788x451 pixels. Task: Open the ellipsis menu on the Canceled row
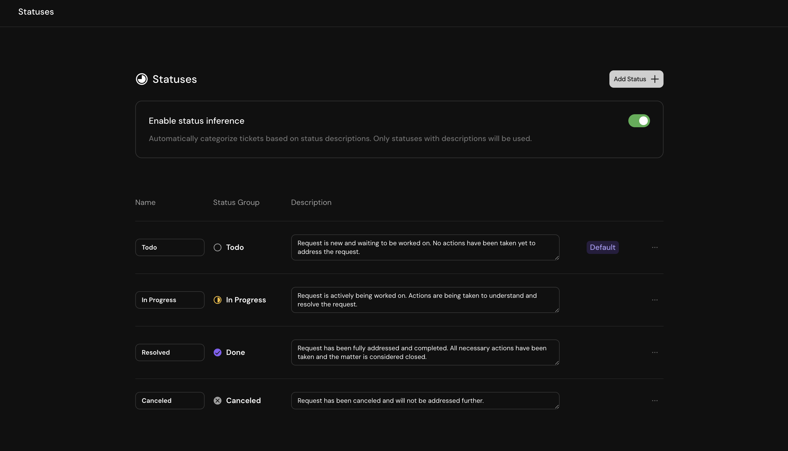click(x=655, y=400)
